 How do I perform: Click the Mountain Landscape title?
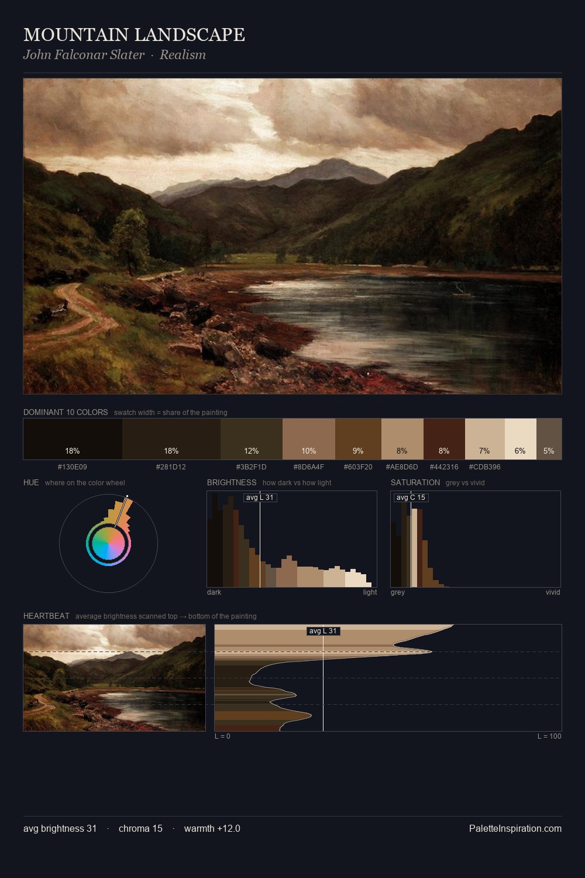click(x=134, y=35)
